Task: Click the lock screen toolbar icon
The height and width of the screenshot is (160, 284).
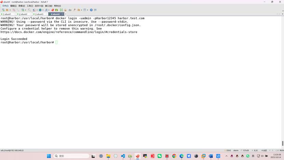Action: point(65,10)
